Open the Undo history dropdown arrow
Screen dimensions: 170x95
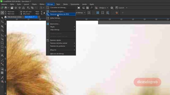(44, 8)
